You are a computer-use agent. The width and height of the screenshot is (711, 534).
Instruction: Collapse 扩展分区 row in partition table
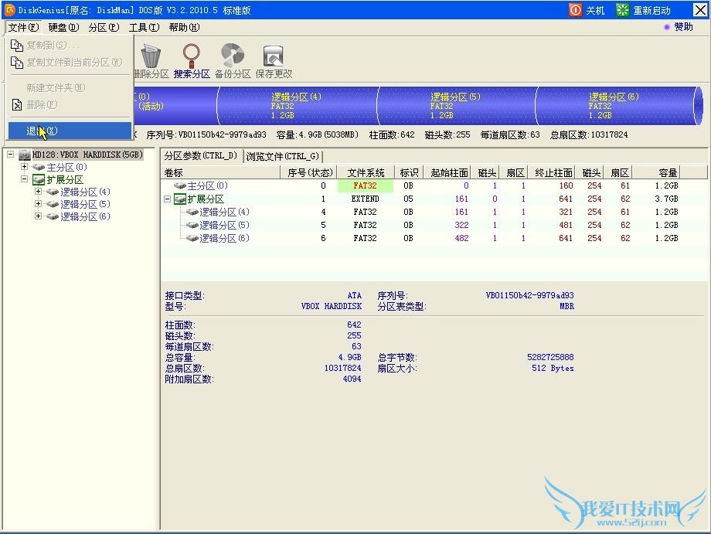(x=168, y=199)
